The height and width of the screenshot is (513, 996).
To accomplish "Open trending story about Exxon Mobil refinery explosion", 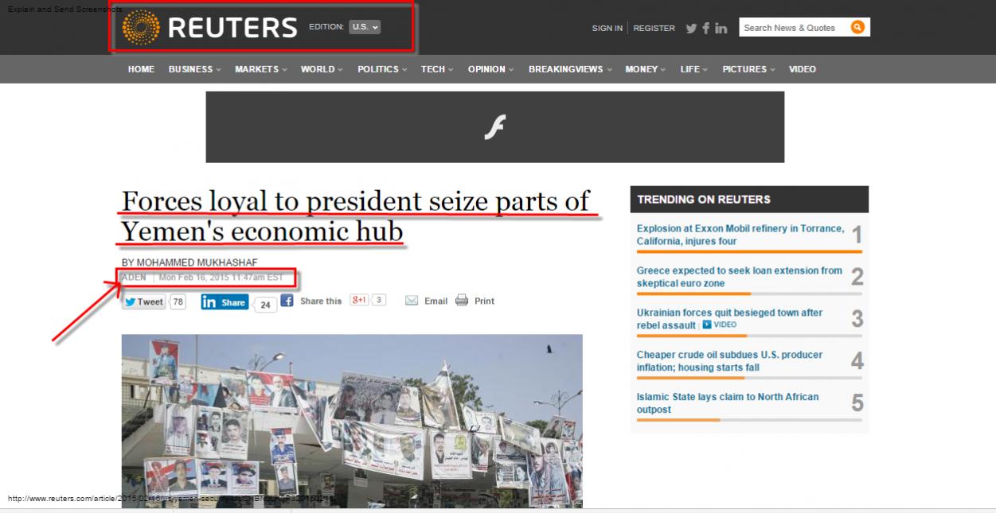I will click(x=740, y=235).
